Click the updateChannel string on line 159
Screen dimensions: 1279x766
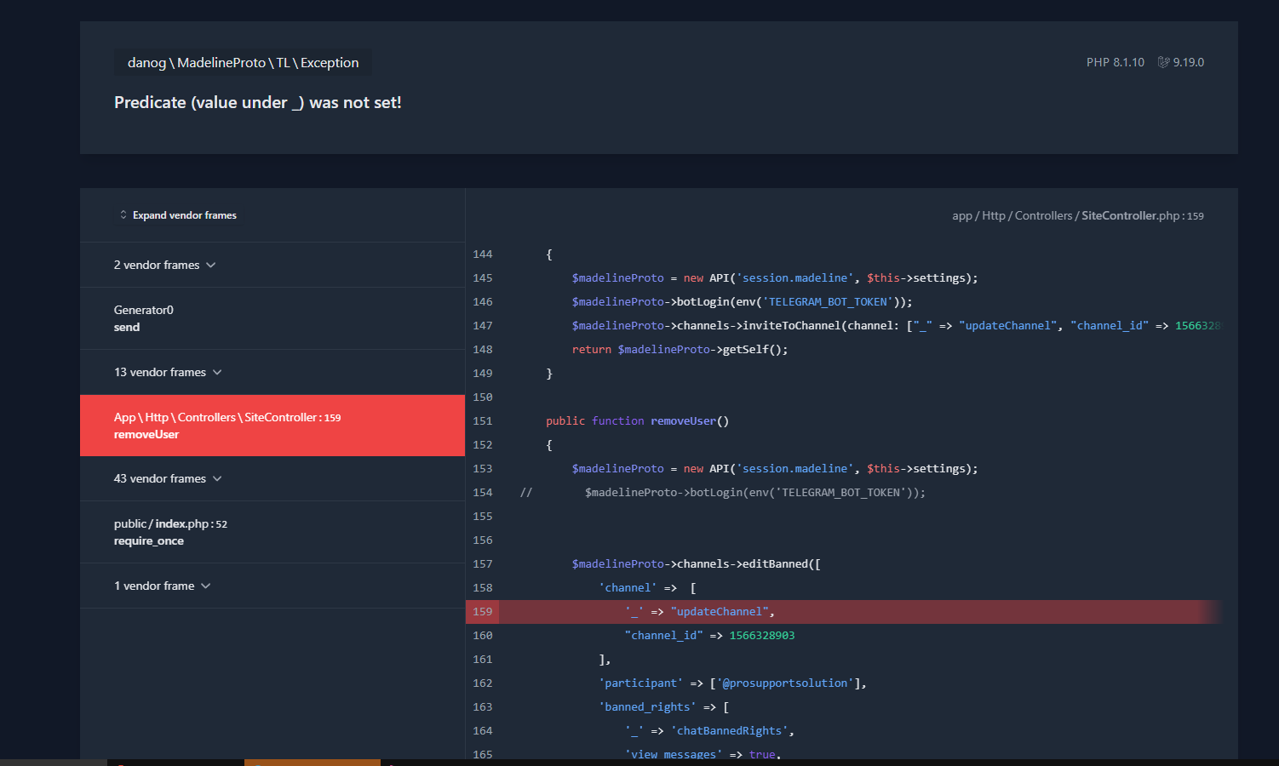(720, 611)
